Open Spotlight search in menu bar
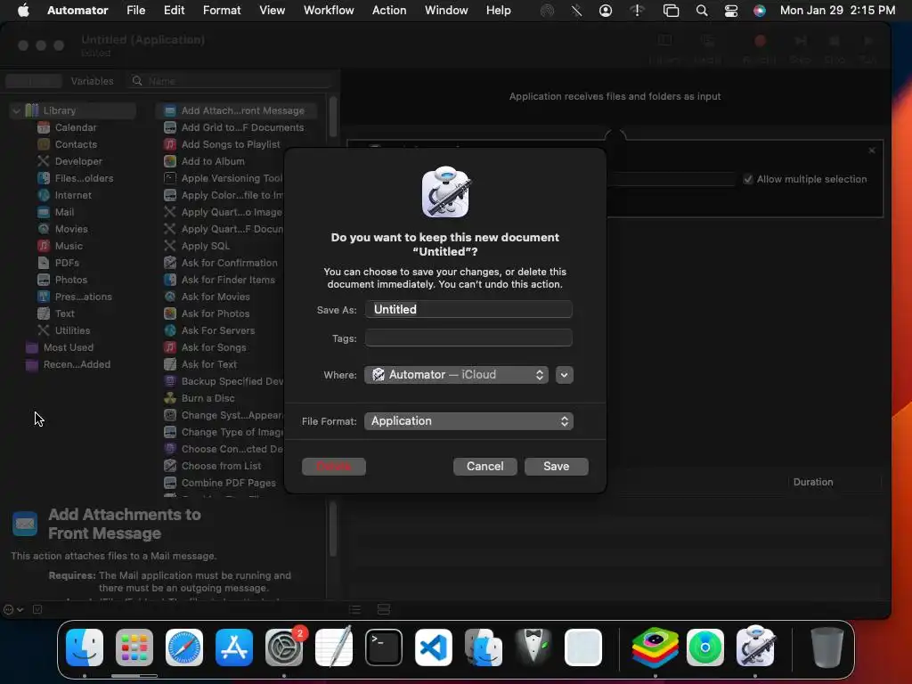This screenshot has height=684, width=912. 702,11
